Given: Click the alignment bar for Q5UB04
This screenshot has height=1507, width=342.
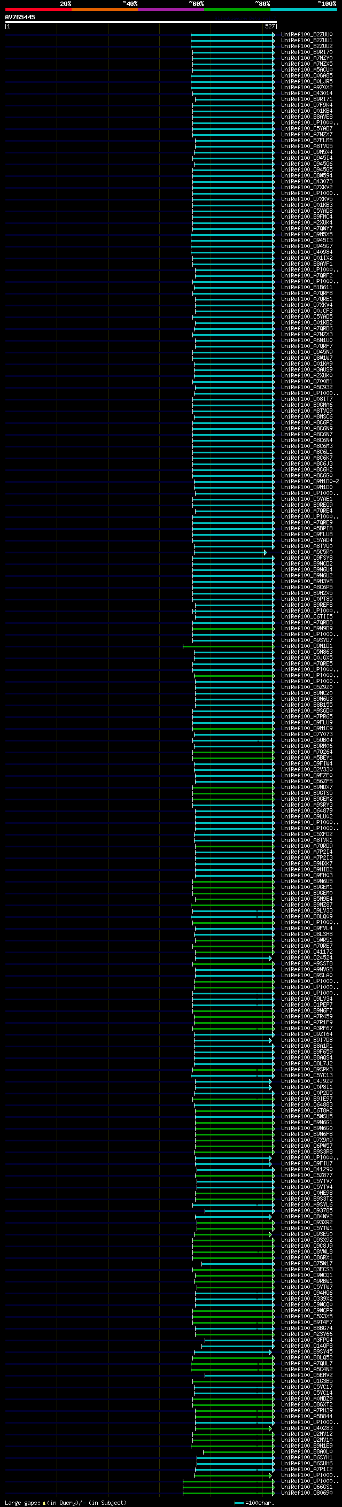Looking at the screenshot, I should tap(234, 740).
